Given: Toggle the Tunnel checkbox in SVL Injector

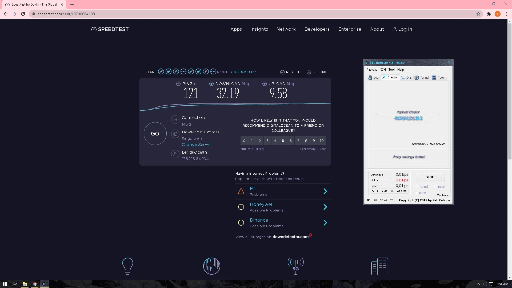Looking at the screenshot, I should (417, 187).
